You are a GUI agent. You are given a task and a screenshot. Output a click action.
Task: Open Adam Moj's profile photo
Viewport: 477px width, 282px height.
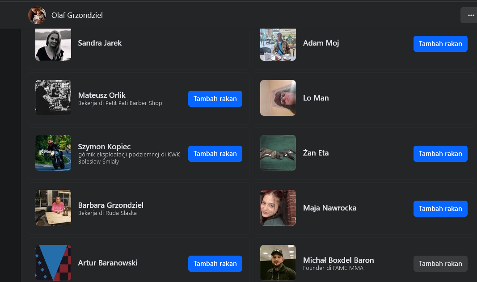pyautogui.click(x=278, y=44)
